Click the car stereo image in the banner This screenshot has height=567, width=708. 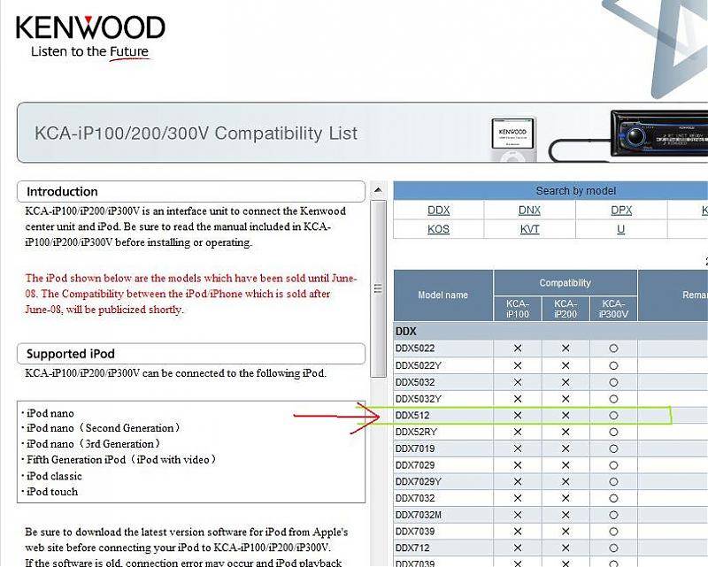(x=659, y=134)
